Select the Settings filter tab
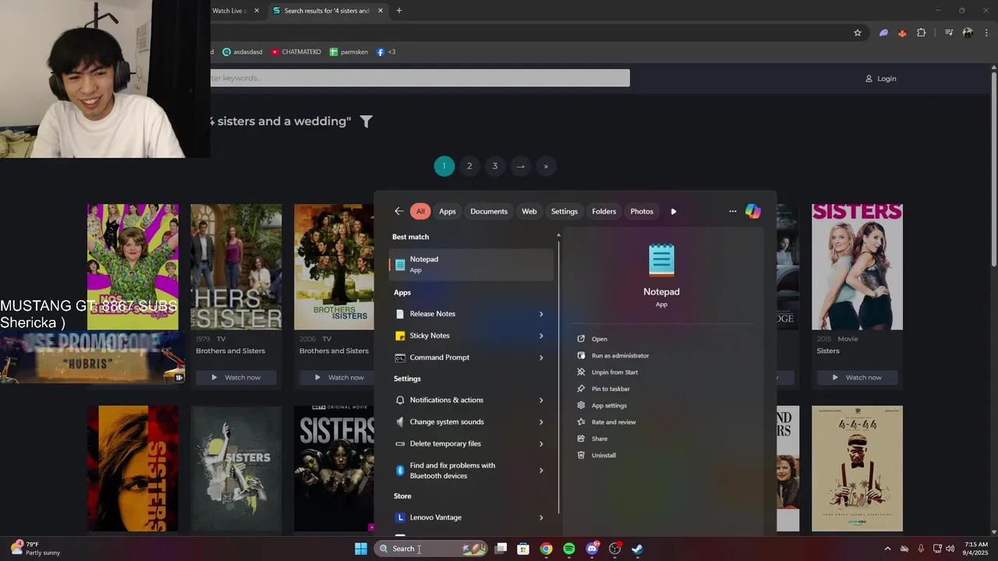 pyautogui.click(x=564, y=211)
